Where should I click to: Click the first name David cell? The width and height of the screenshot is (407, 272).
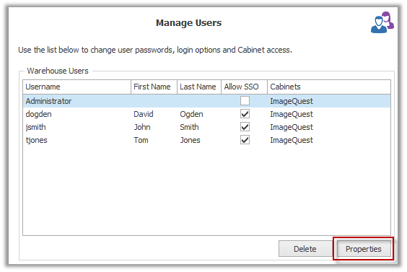click(x=144, y=114)
